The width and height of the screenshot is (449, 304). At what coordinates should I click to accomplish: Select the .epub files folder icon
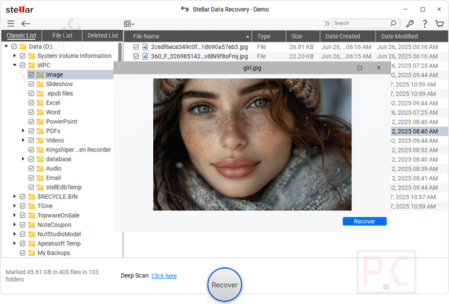(40, 93)
